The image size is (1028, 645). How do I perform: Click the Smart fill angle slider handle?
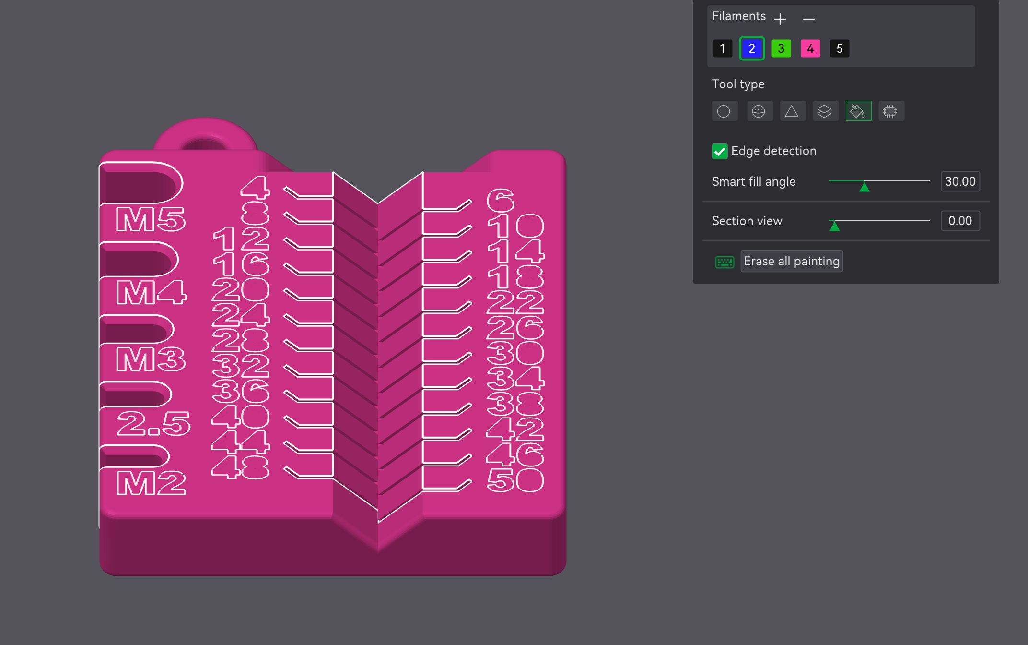click(x=864, y=186)
